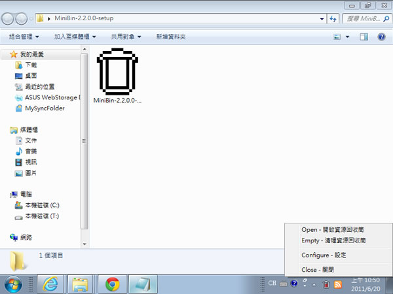393x294 pixels.
Task: Click the sidebar vertical scrollbar thumb
Action: coord(84,141)
